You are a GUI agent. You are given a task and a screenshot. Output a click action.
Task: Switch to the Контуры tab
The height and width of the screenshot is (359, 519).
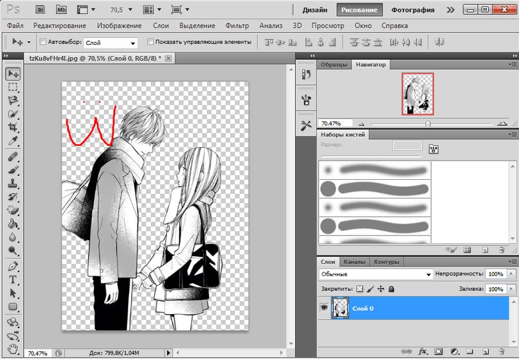(387, 262)
